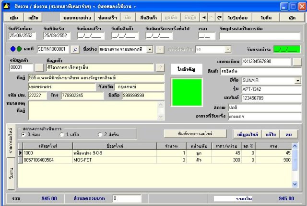Viewport: 307px width, 206px height.
Task: Click the previous record arrow in toolbar
Action: [x=204, y=17]
